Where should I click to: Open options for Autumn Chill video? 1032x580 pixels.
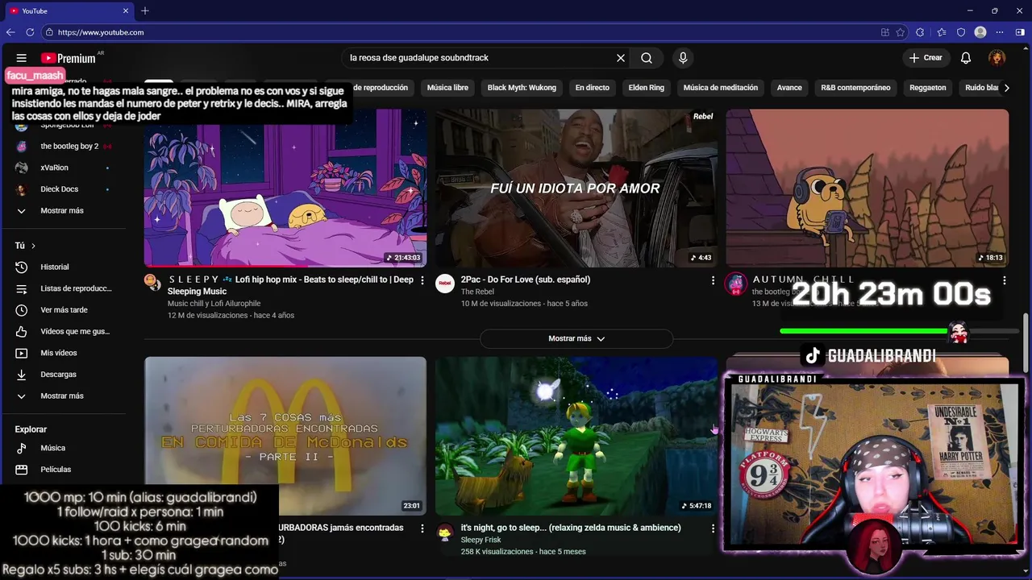click(1005, 280)
